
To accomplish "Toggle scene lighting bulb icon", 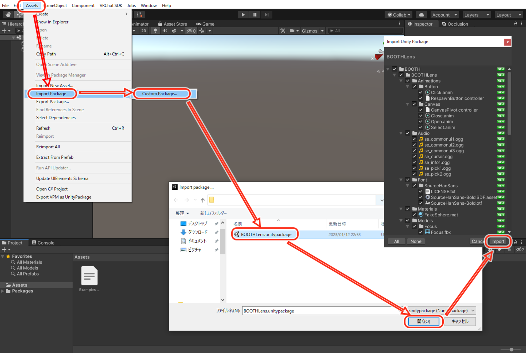I will [155, 31].
